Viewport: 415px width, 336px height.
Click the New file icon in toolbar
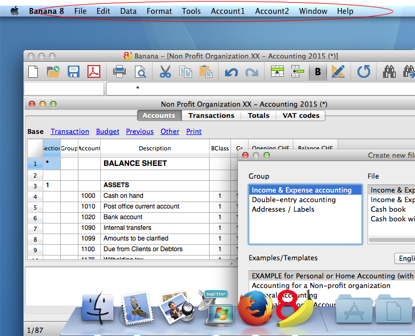(x=33, y=71)
